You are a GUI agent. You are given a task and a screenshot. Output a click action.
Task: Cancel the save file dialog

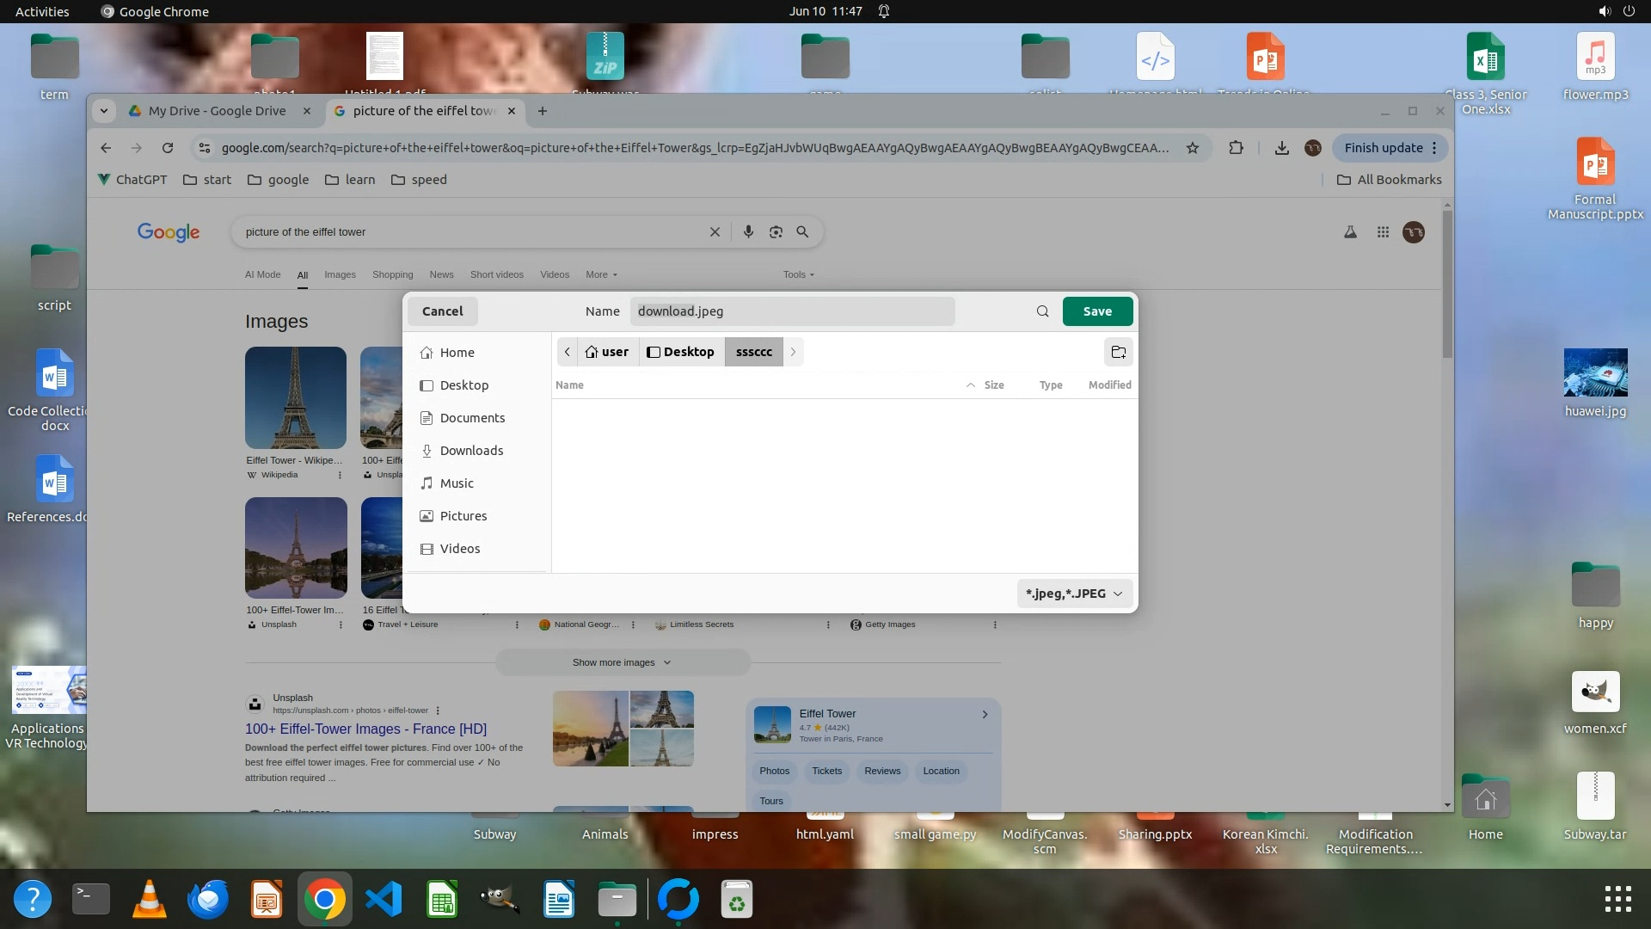(x=442, y=311)
